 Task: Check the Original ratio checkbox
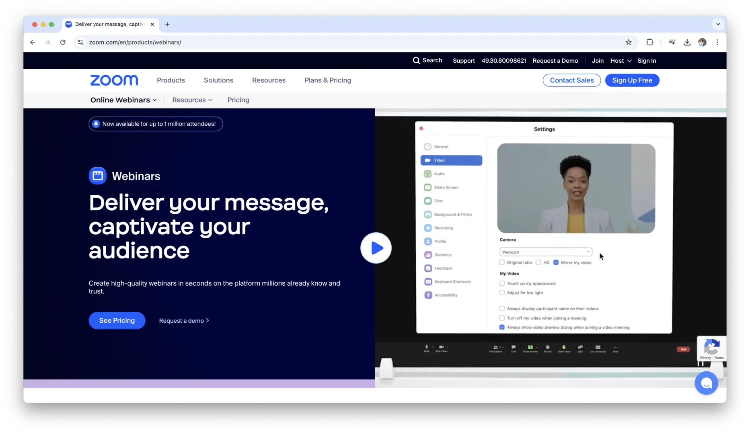tap(502, 262)
